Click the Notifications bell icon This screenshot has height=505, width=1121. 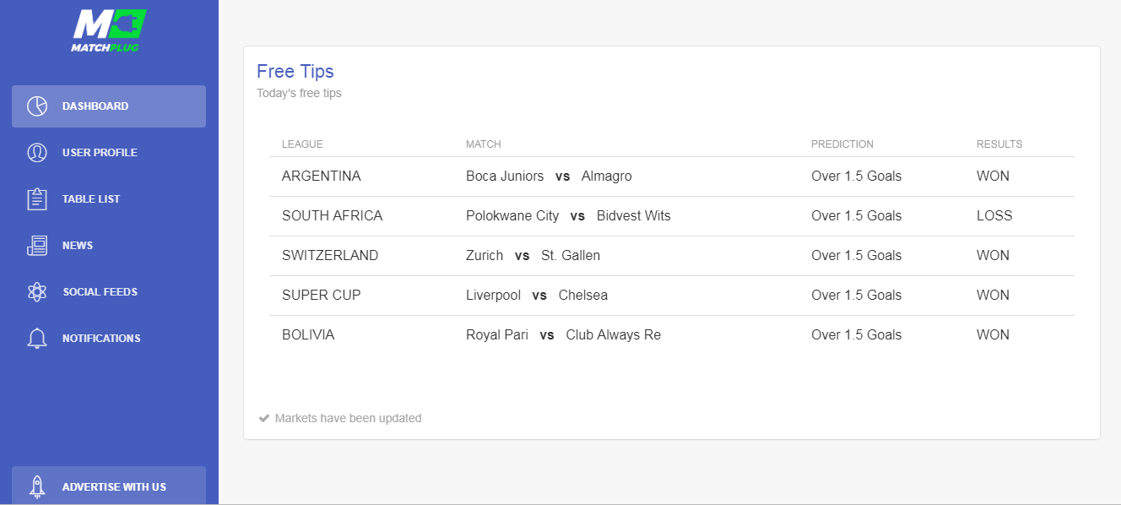click(37, 339)
